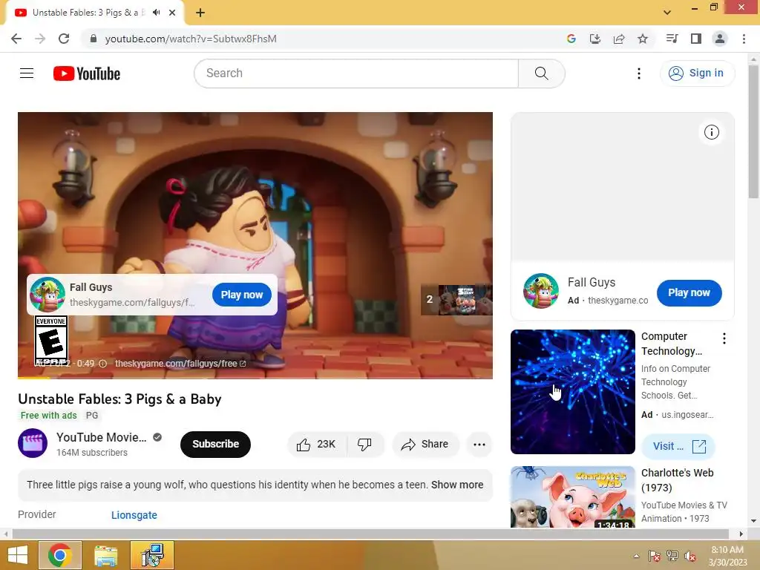Image resolution: width=760 pixels, height=570 pixels.
Task: View site information lock icon
Action: click(94, 39)
